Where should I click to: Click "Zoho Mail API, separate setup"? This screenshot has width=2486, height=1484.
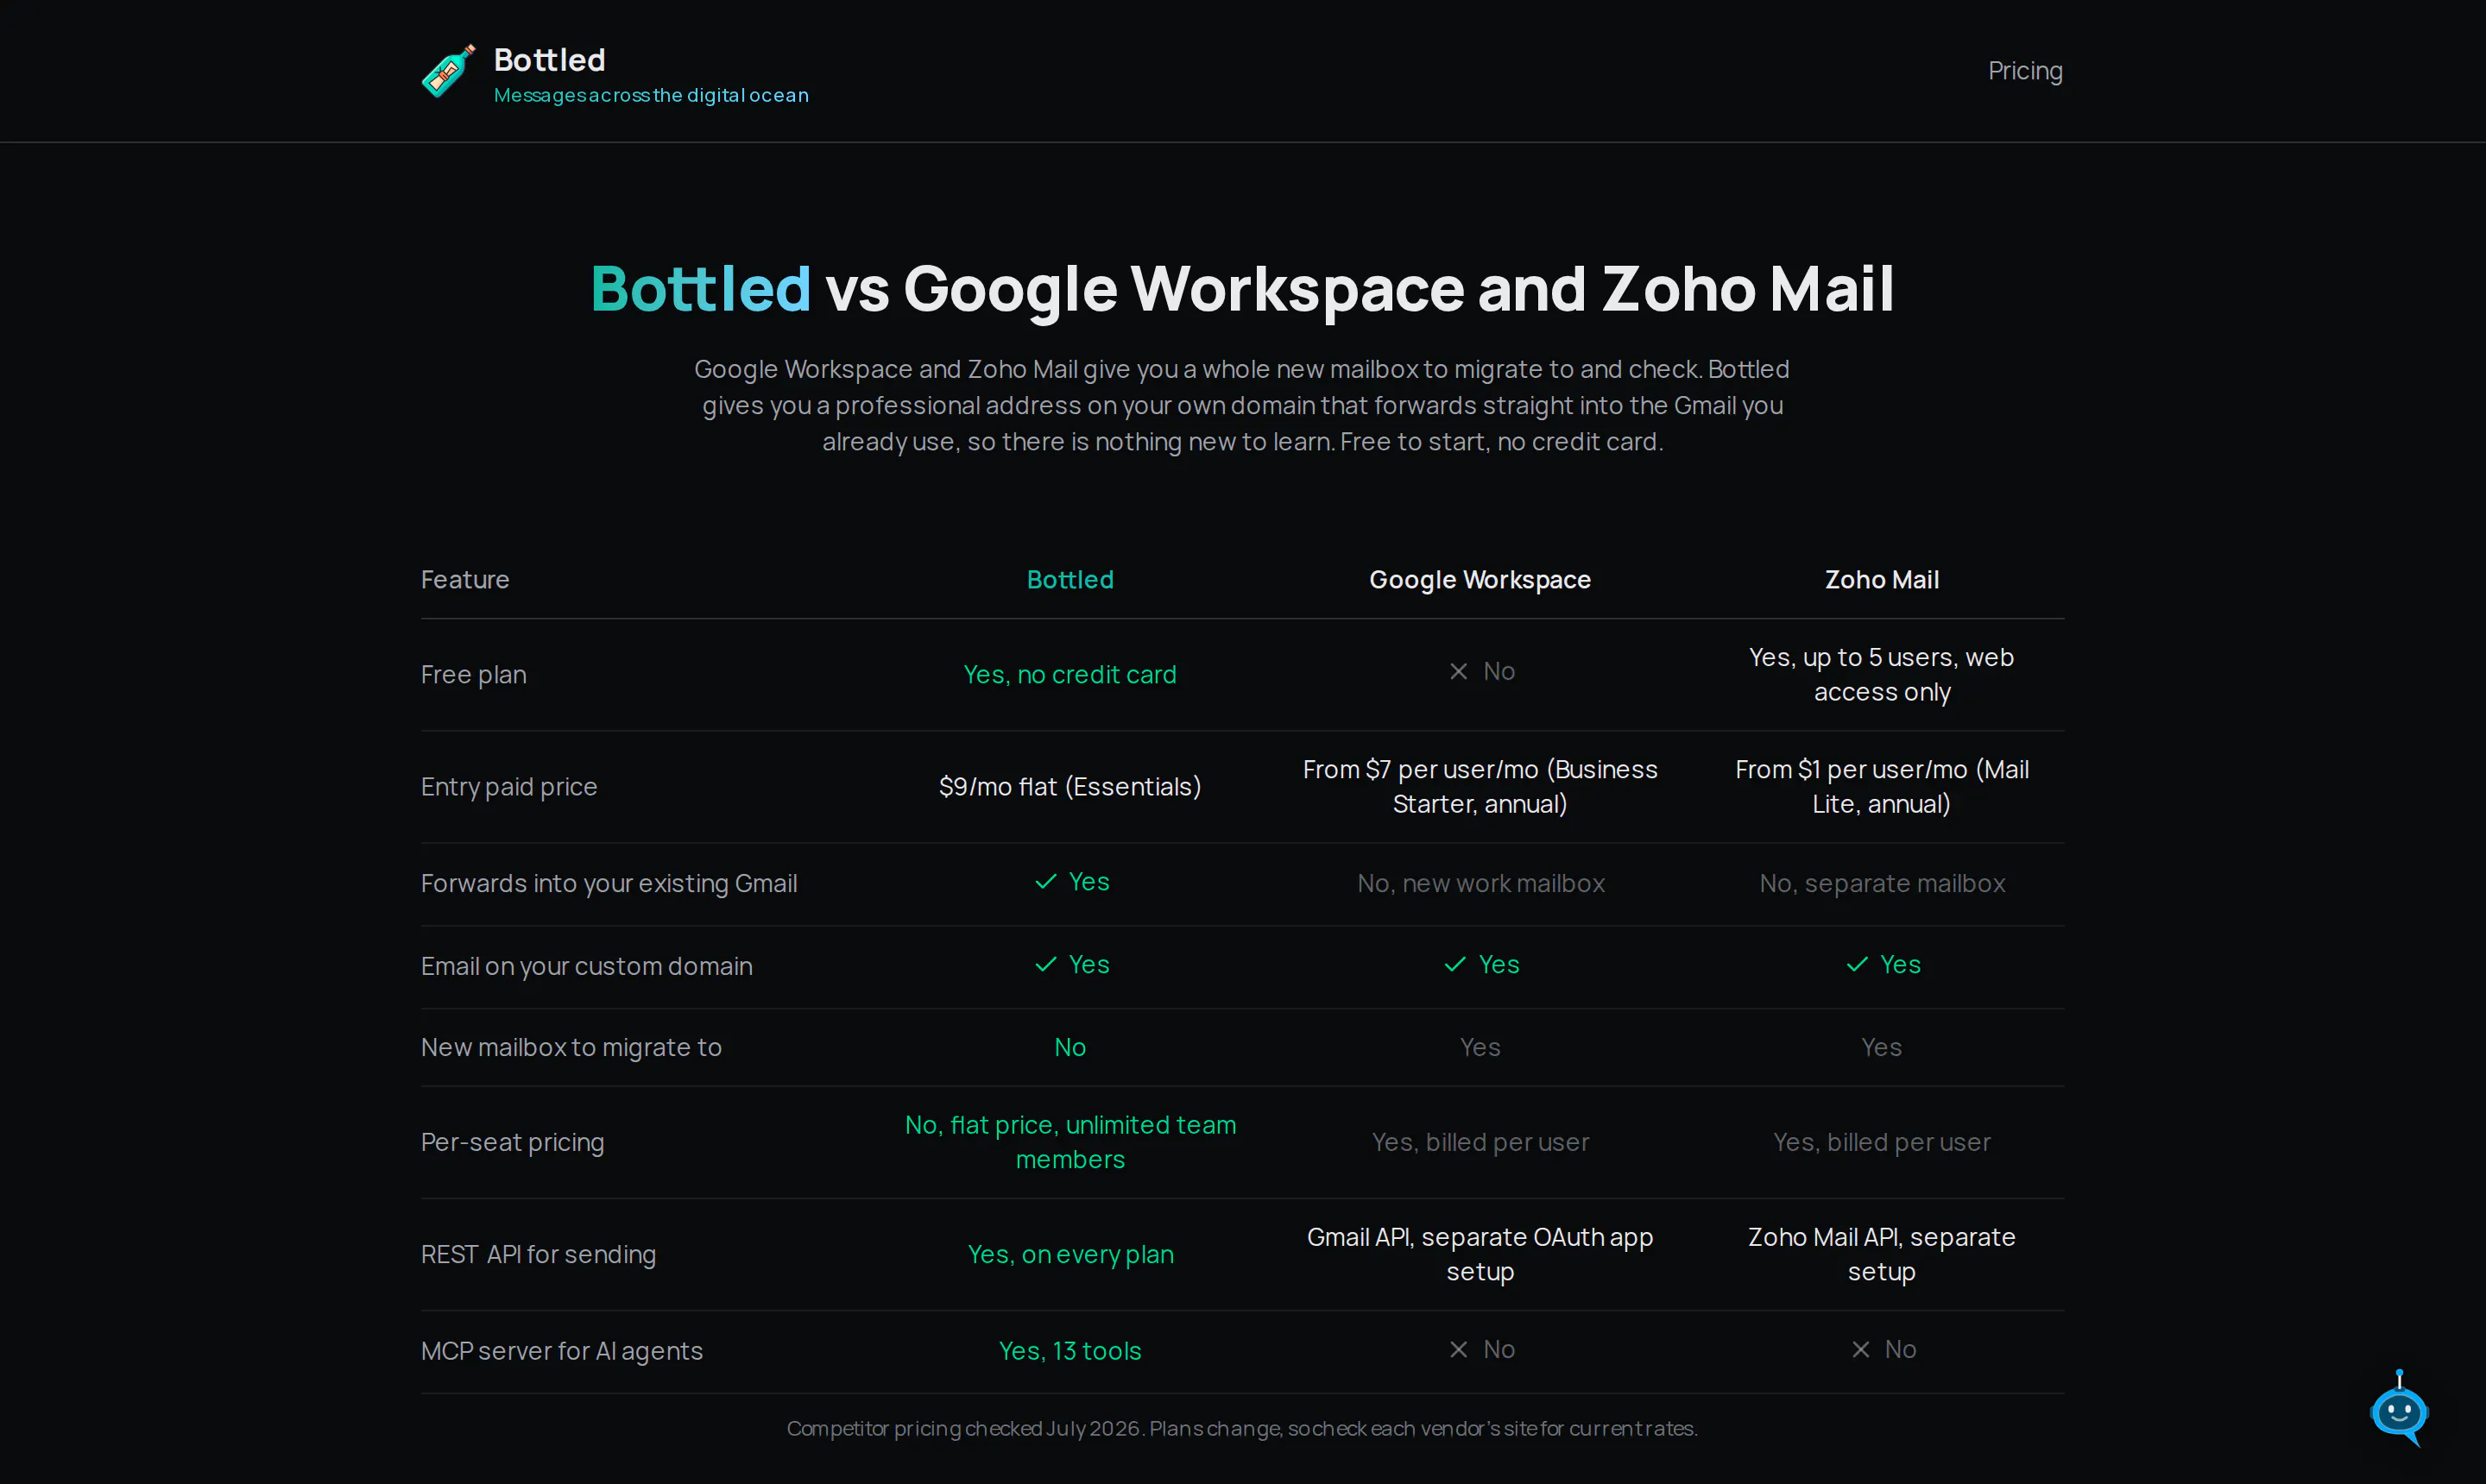click(1882, 1255)
